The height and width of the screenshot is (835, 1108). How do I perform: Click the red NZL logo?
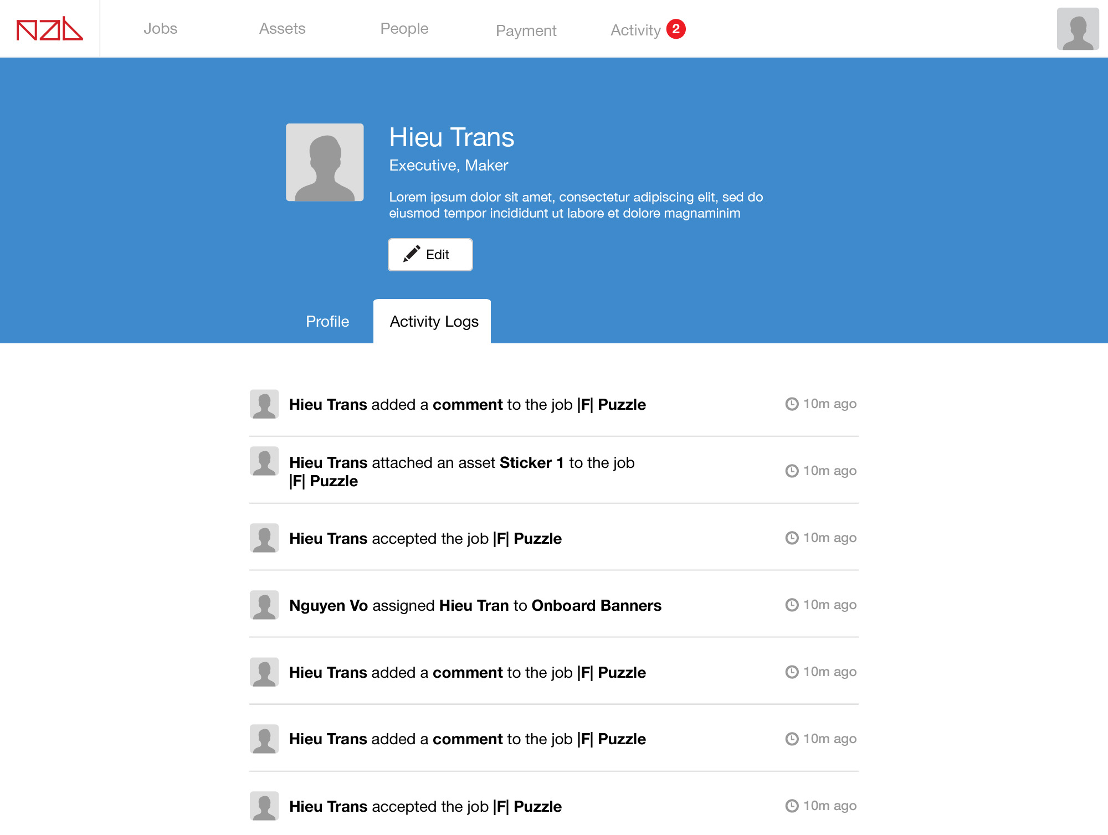tap(49, 29)
